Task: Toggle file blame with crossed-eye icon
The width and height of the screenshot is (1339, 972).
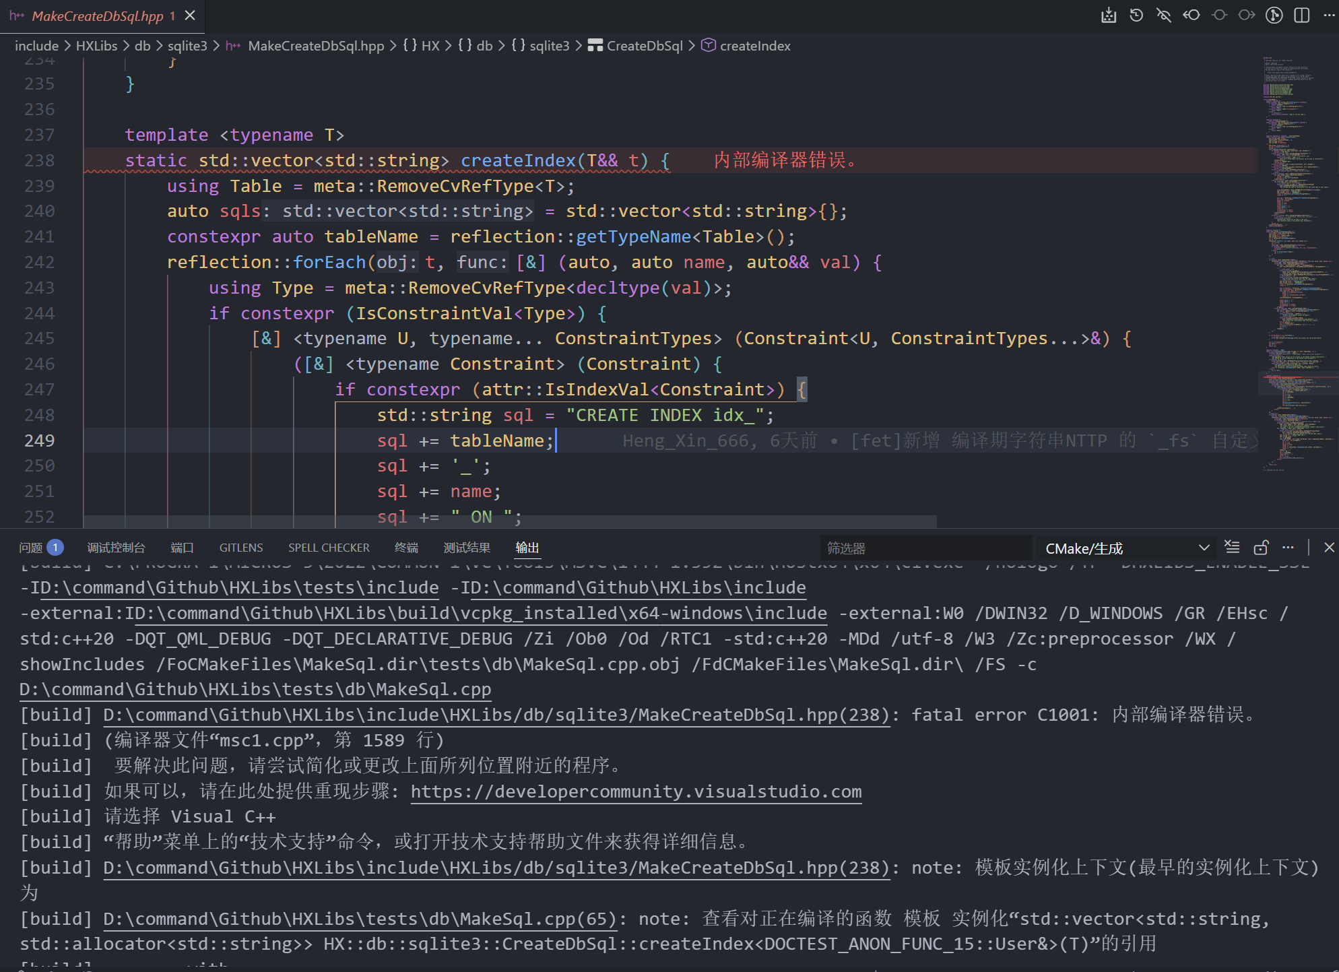Action: point(1164,15)
